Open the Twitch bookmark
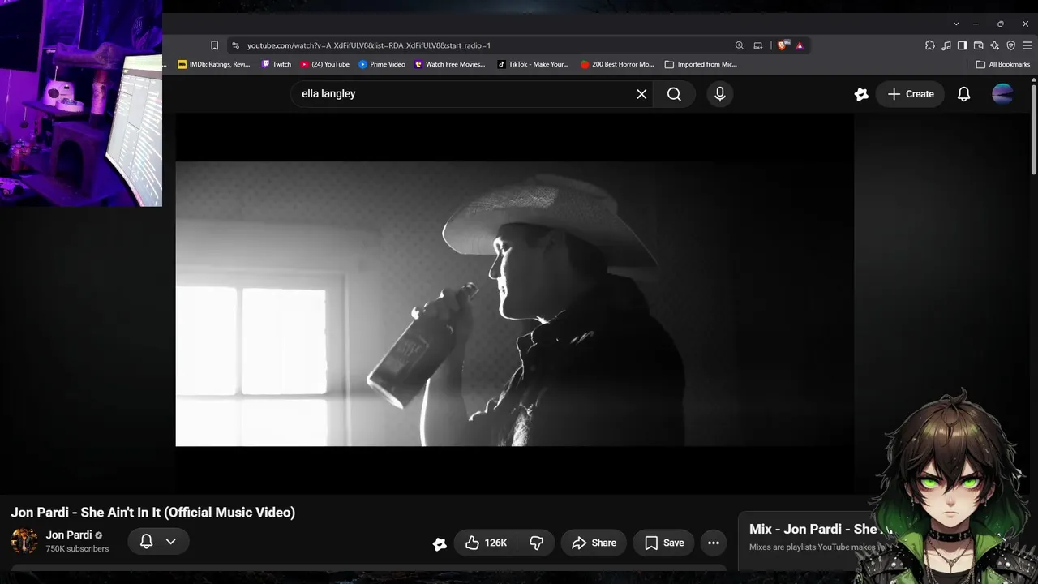Screen dimensions: 1038x584 click(277, 64)
